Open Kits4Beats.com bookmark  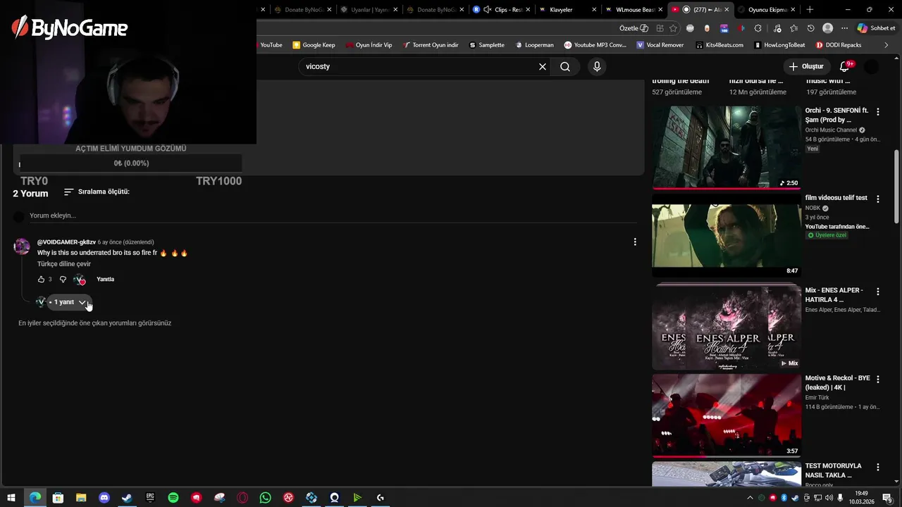pos(719,45)
